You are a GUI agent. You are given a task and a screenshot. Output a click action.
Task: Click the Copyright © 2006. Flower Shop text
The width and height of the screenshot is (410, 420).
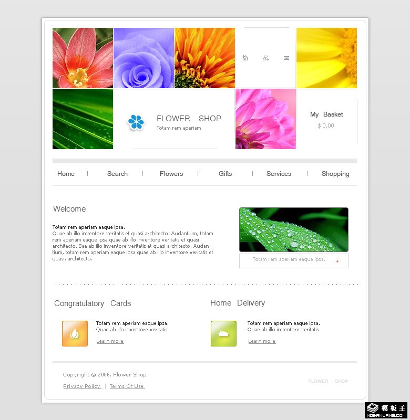point(105,374)
